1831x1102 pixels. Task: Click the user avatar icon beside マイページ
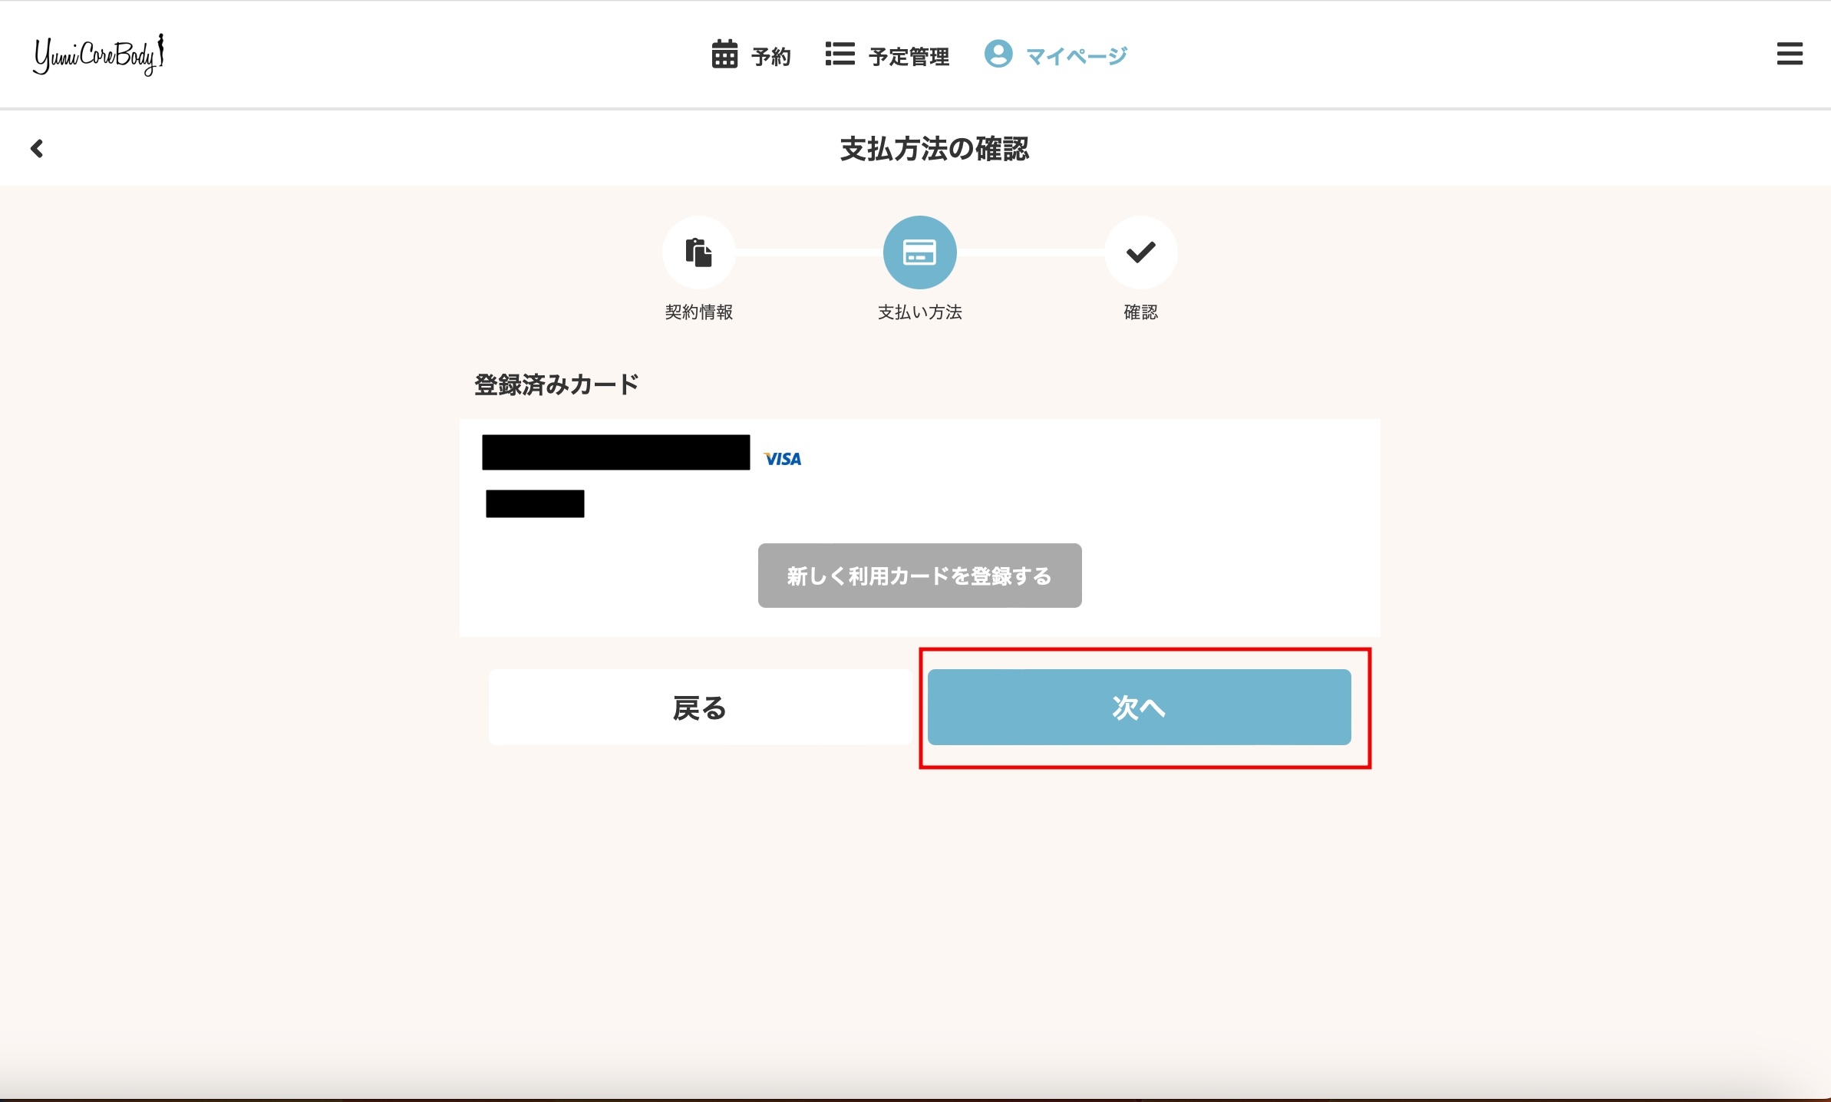point(998,54)
